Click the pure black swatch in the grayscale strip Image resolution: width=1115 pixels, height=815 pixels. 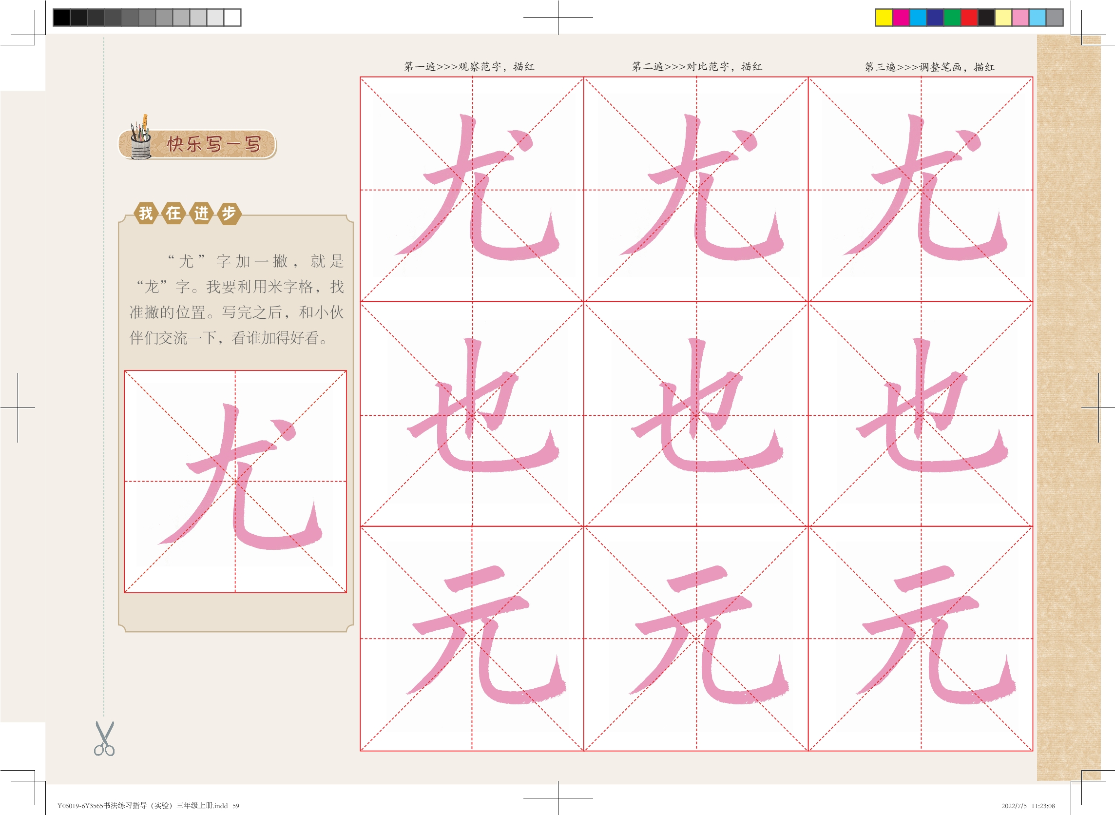[x=61, y=18]
